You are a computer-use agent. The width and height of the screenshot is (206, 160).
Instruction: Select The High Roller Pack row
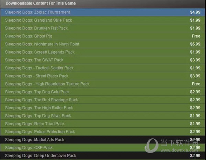click(103, 108)
